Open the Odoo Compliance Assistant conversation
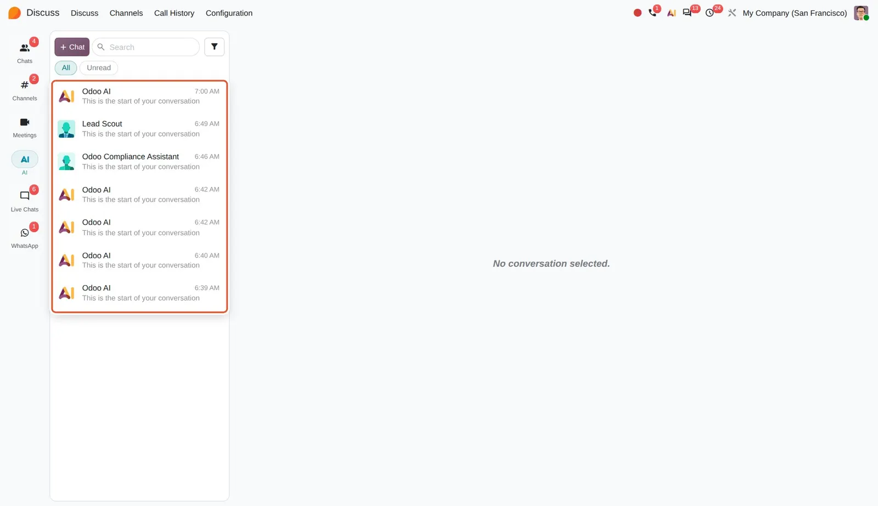The width and height of the screenshot is (878, 506). coord(139,162)
